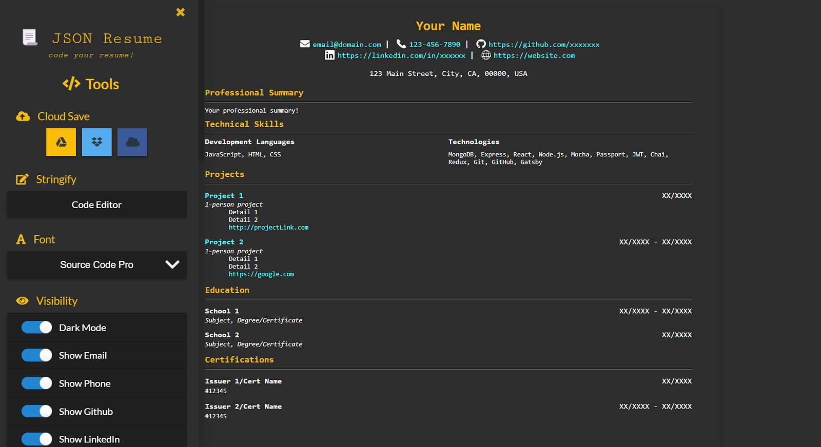Open the https://website.com link
The width and height of the screenshot is (821, 447).
click(534, 55)
